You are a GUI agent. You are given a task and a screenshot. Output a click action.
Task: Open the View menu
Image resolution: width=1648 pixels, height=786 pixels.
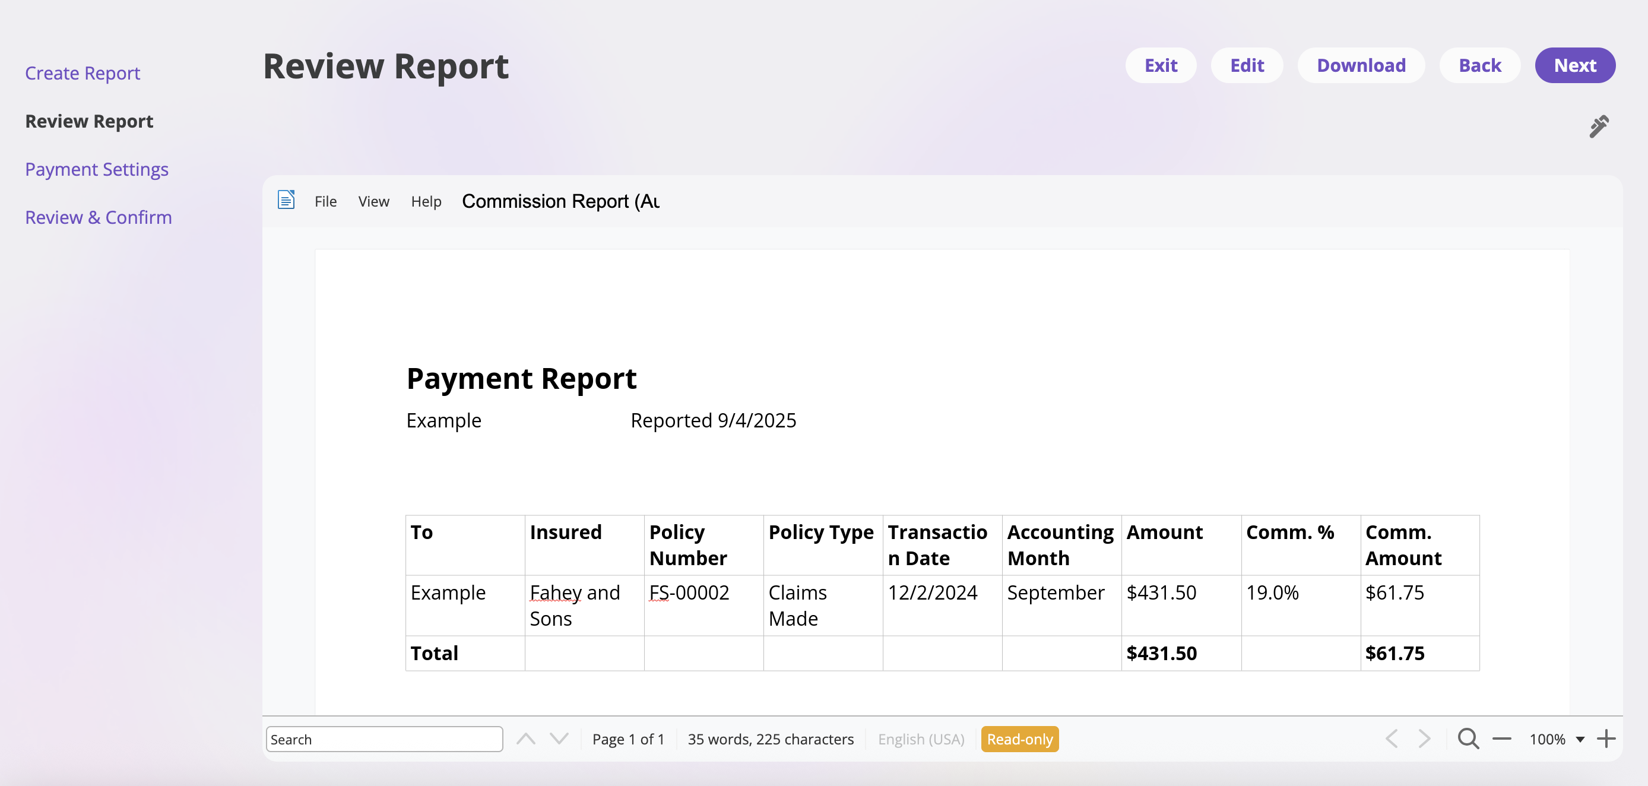(373, 201)
